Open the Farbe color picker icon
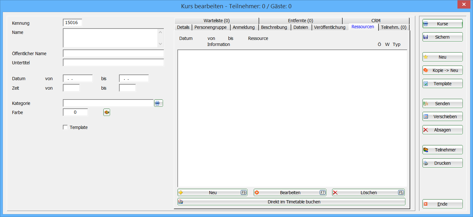Image resolution: width=473 pixels, height=217 pixels. pyautogui.click(x=107, y=112)
